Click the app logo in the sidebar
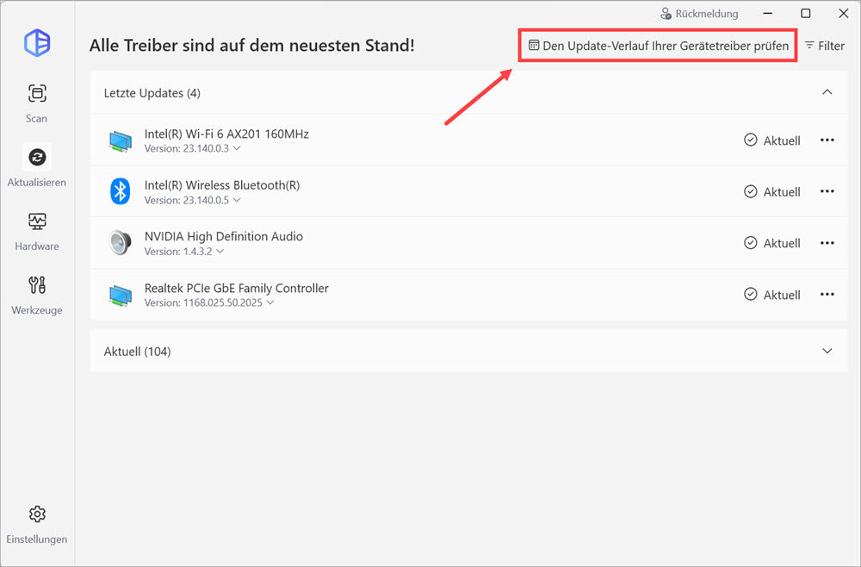861x567 pixels. (x=37, y=43)
